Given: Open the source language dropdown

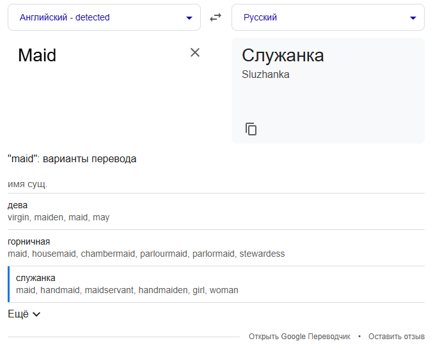Looking at the screenshot, I should click(x=104, y=17).
